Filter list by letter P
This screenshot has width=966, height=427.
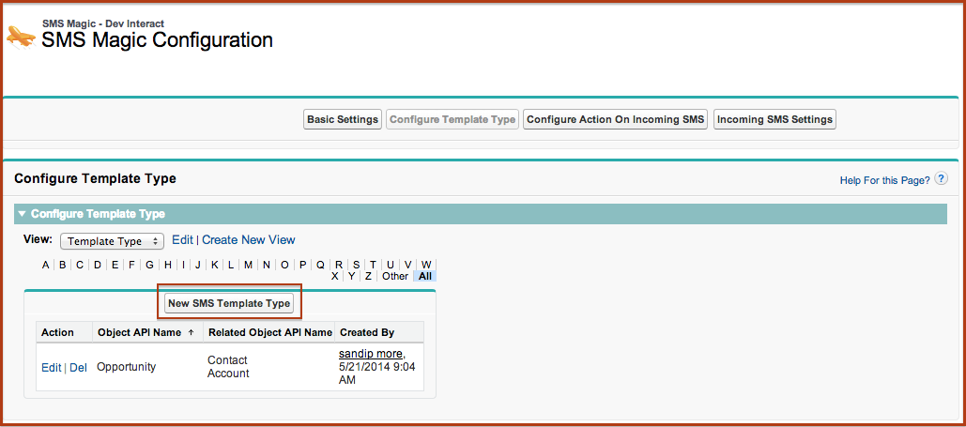[303, 265]
